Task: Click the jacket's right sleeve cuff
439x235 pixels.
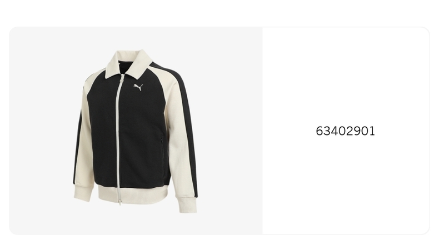Action: coord(187,205)
